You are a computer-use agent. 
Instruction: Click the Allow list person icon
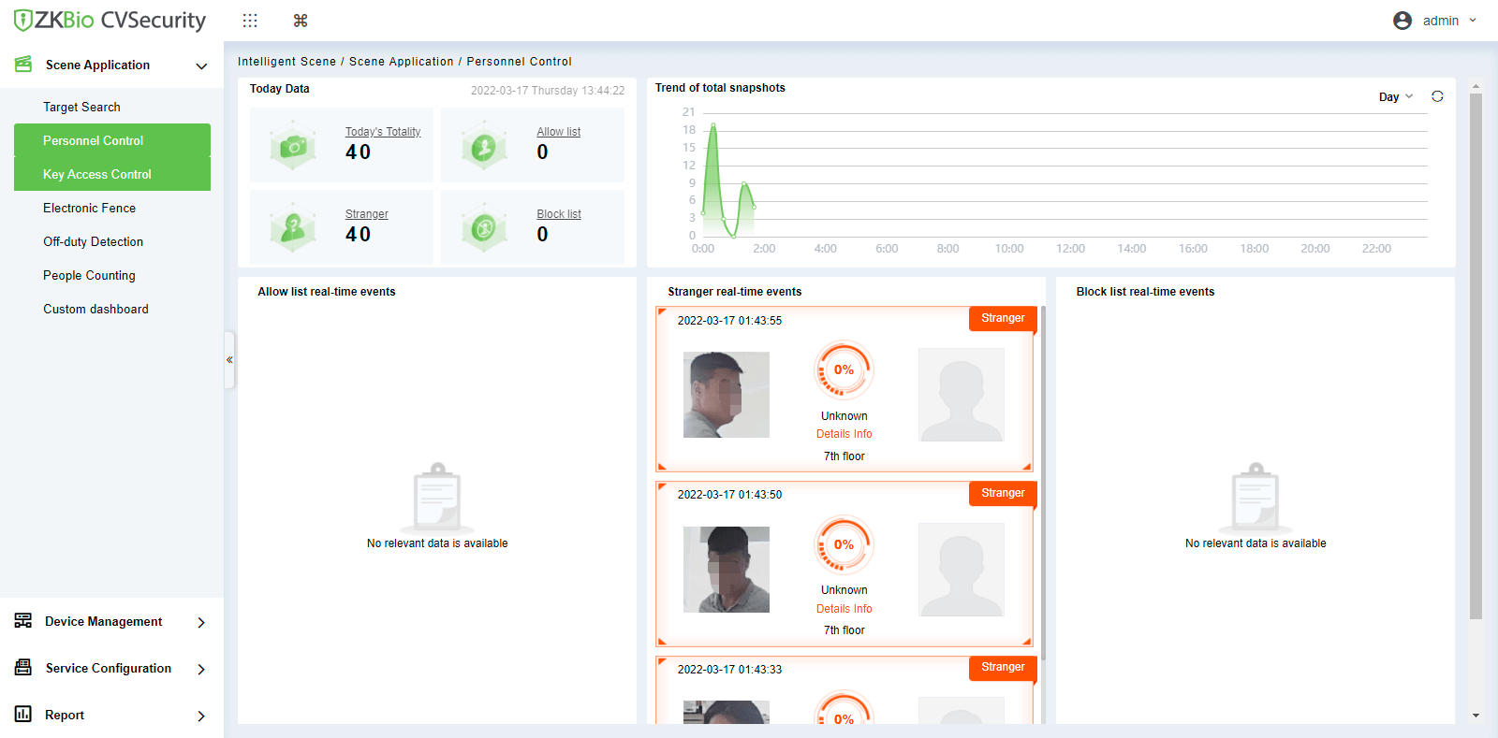click(483, 146)
